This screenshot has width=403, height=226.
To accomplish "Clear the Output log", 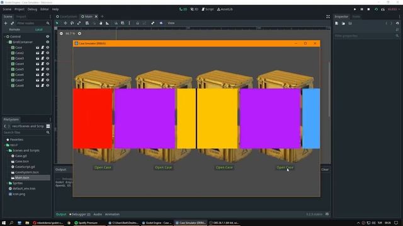I will (325, 169).
